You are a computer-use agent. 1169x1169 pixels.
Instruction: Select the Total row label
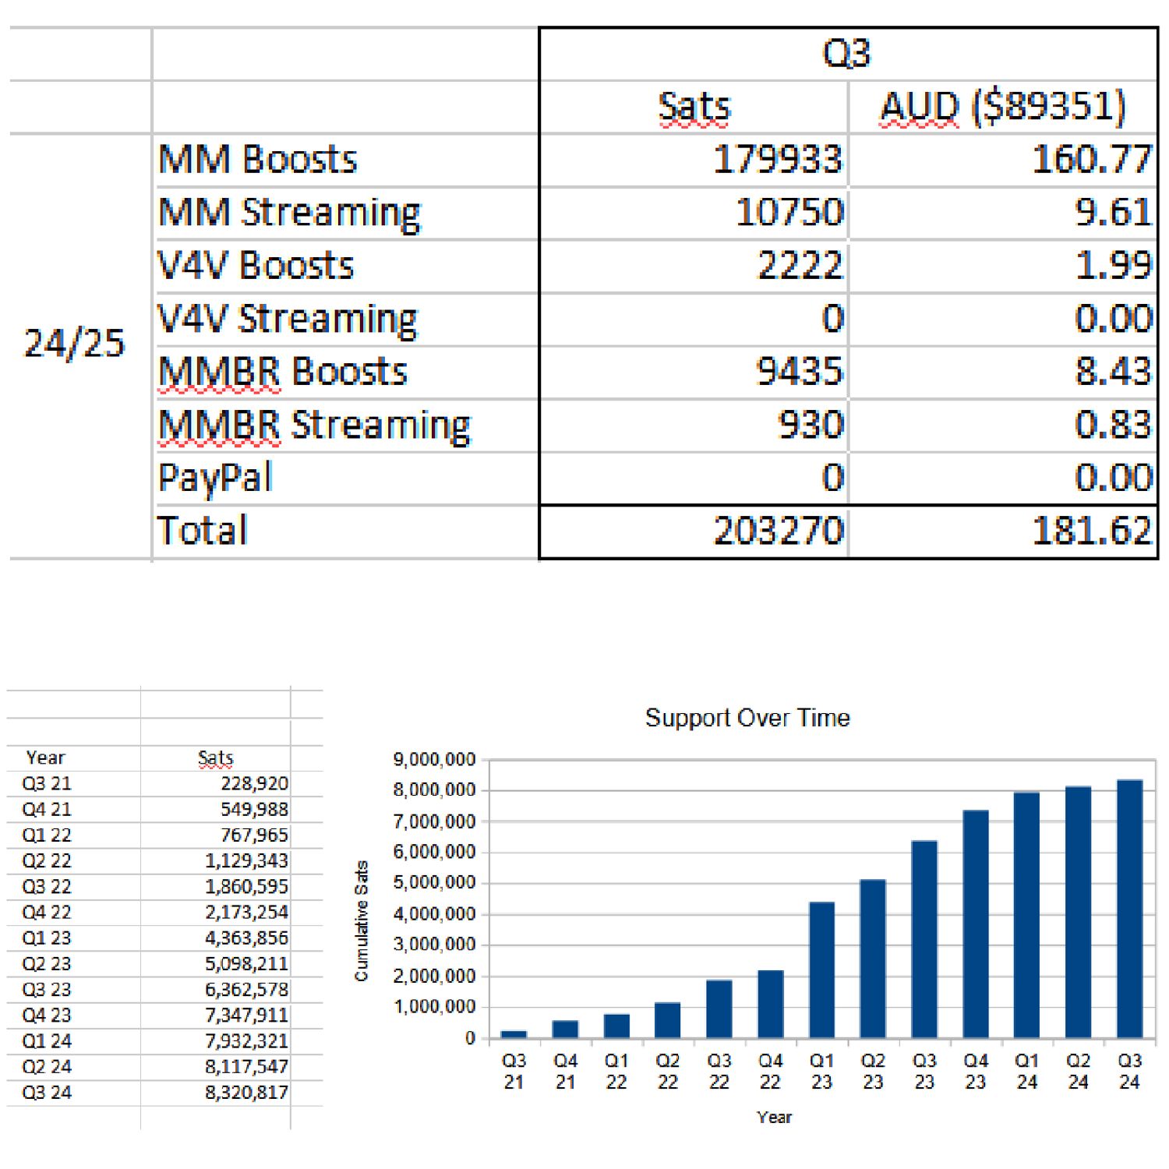click(x=203, y=532)
